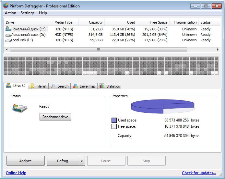The image size is (225, 179).
Task: Click the folder icon on File list tab
Action: (x=32, y=86)
